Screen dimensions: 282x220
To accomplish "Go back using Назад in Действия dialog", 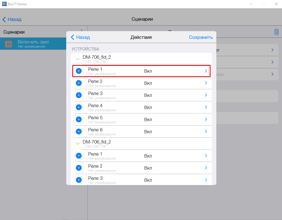I will coord(80,37).
